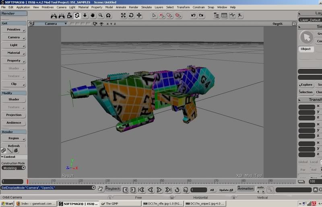Click the first binoculars navigation icon

pyautogui.click(x=54, y=15)
